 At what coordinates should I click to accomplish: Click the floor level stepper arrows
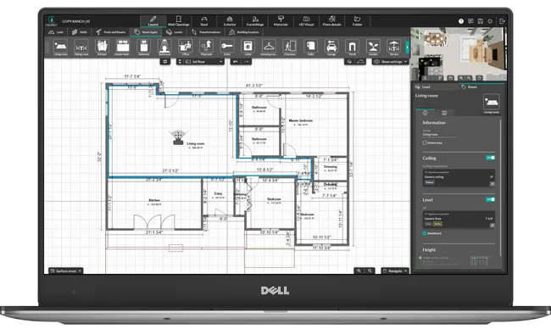(180, 62)
